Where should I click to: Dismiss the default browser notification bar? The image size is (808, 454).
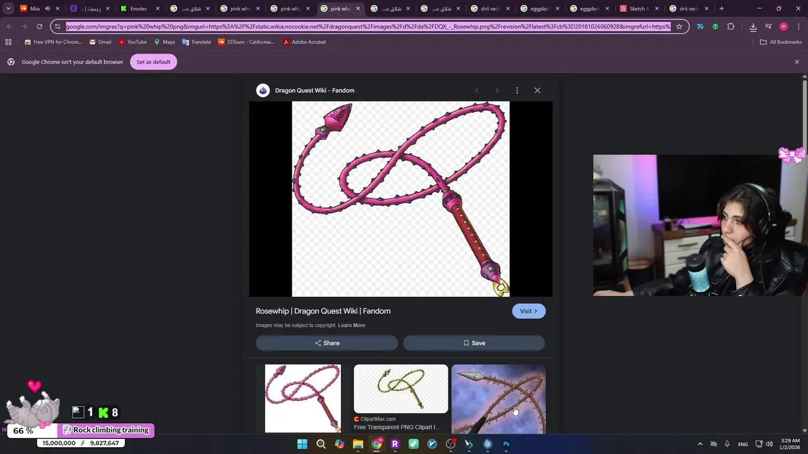797,62
